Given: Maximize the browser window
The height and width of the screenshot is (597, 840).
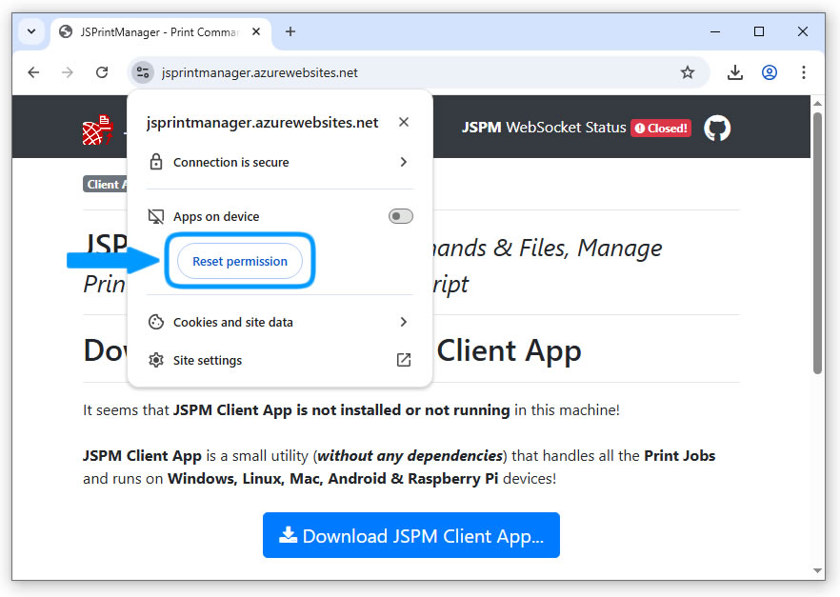Looking at the screenshot, I should tap(758, 31).
